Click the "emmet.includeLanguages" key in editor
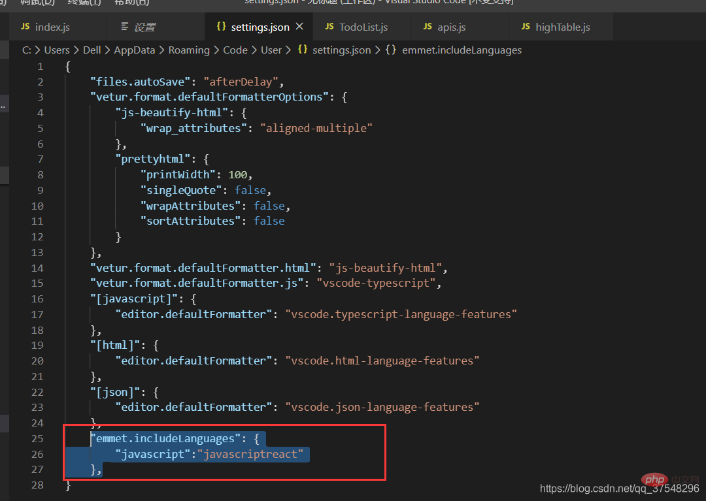Viewport: 706px width, 501px height. (165, 438)
